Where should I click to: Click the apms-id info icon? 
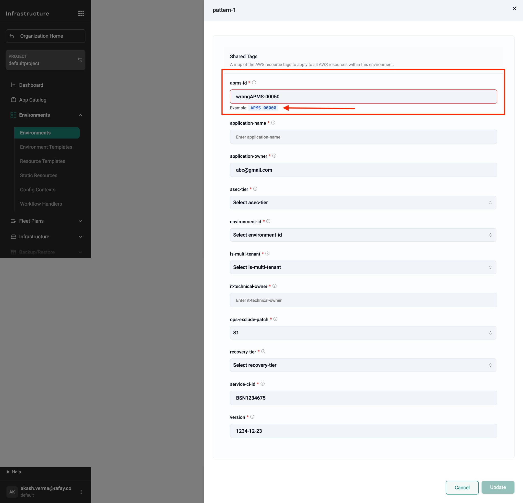pyautogui.click(x=254, y=83)
